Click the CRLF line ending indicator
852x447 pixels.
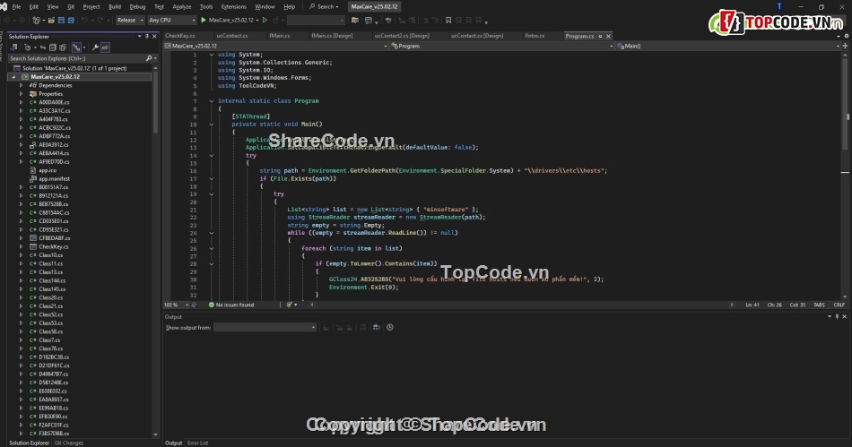[839, 305]
